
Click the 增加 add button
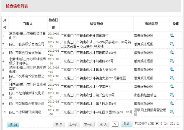13,125
